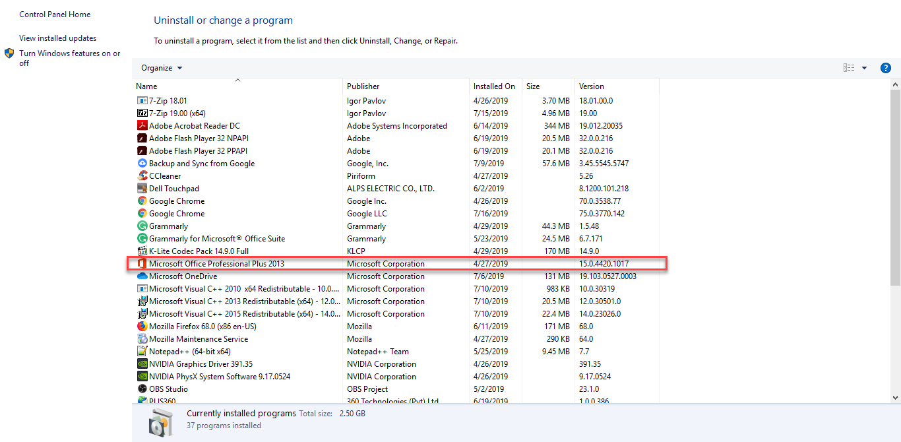Click the Visual C++ 2013 Redistributable icon

142,301
